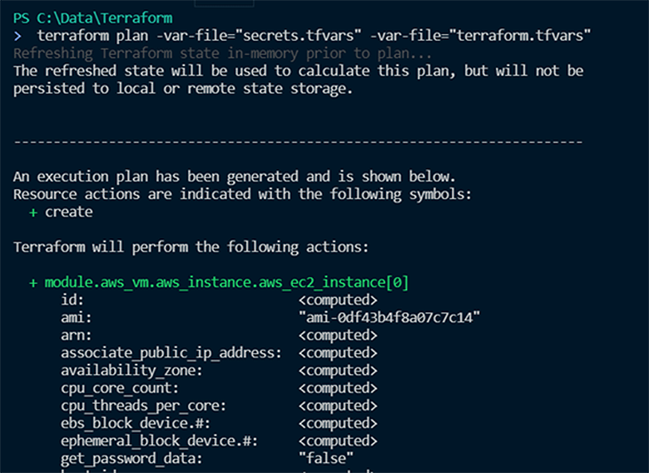Click the ami value "ami-0df43b4f8a07c7c14"
Image resolution: width=649 pixels, height=473 pixels.
pyautogui.click(x=390, y=318)
